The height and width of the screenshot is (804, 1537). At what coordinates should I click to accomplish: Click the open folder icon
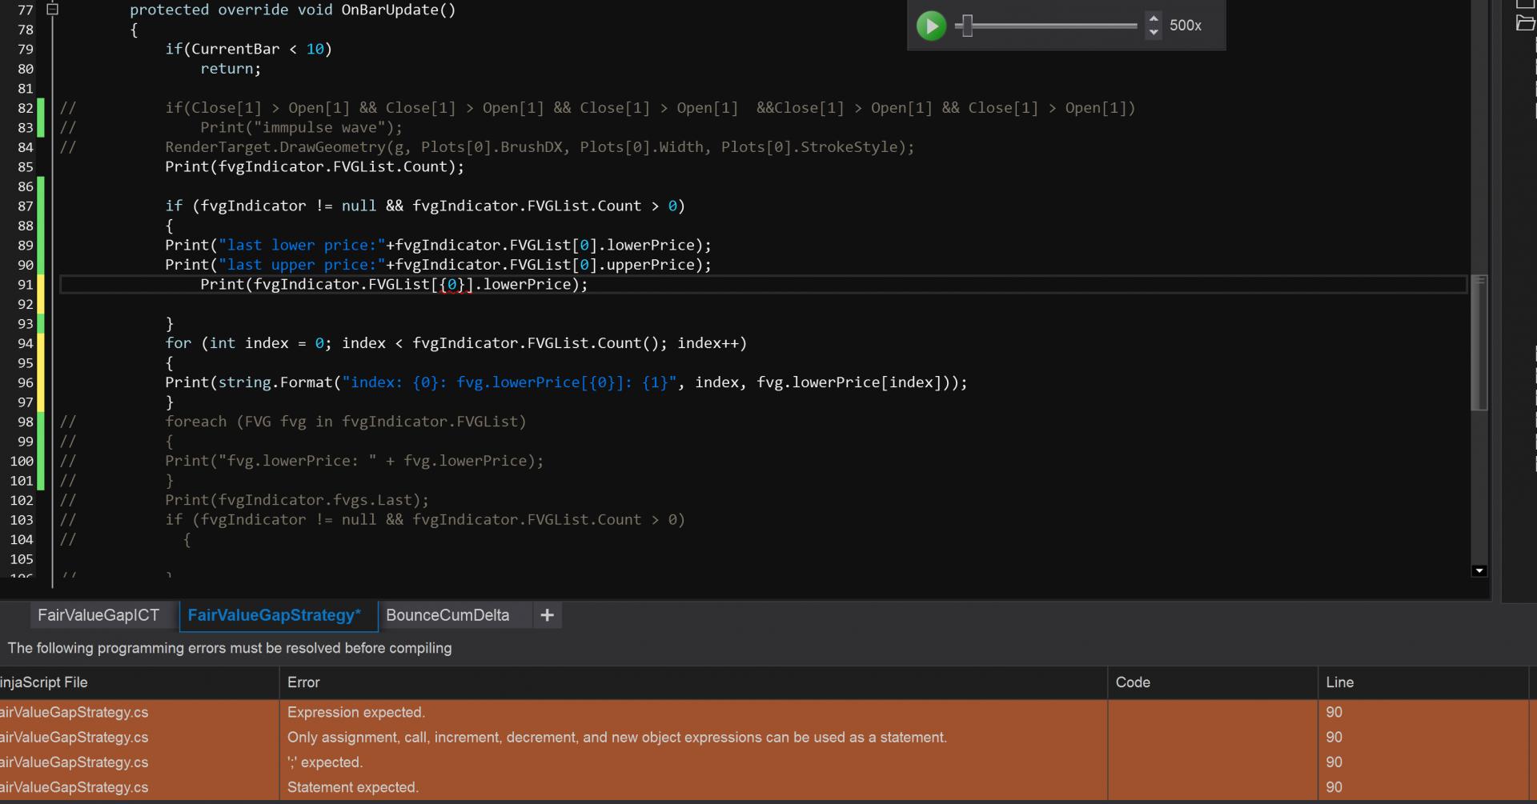1525,24
